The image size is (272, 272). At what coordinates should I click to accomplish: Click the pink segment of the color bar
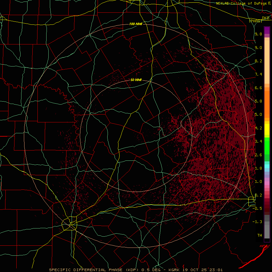tap(267, 183)
